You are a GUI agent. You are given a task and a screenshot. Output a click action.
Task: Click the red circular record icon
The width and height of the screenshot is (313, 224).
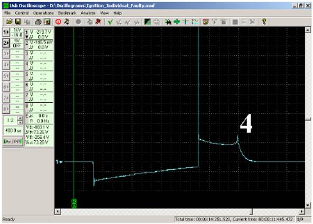[x=58, y=22]
